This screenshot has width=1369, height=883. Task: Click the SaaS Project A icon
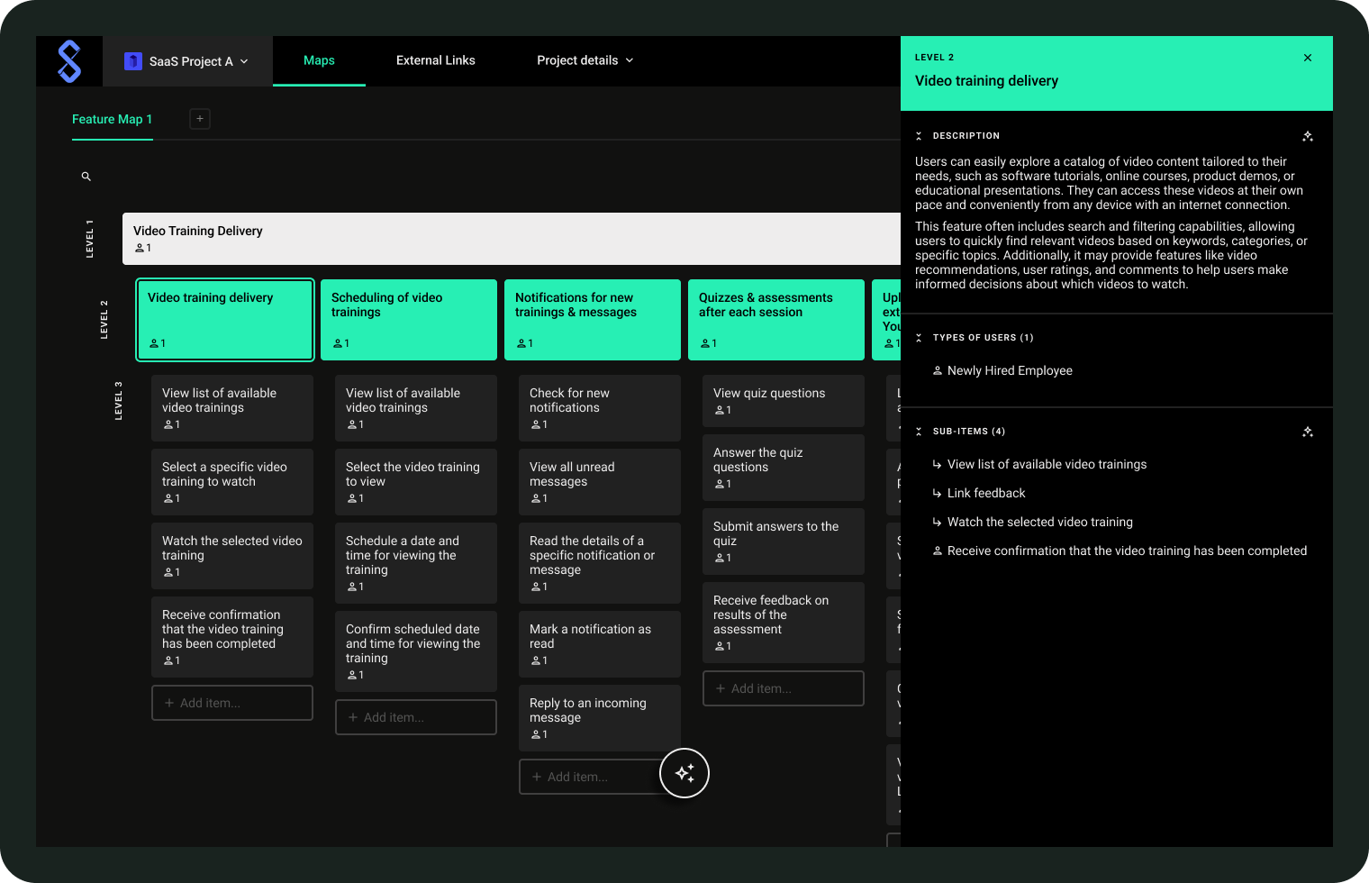pos(133,61)
